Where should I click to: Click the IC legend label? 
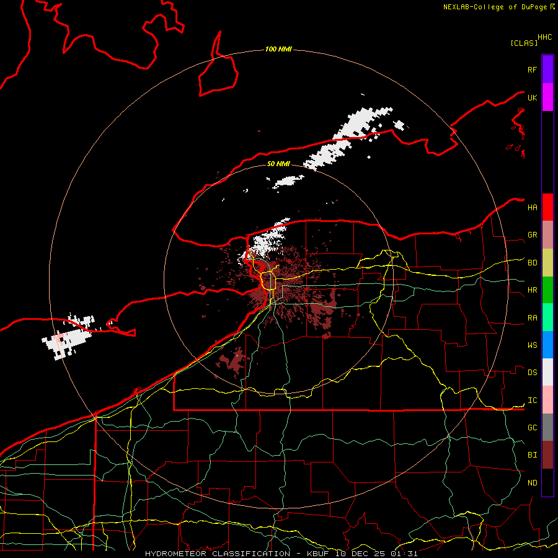pos(532,401)
